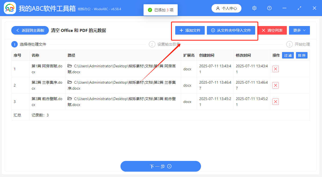322x177 pixels.
Task: Open the help question mark icon
Action: click(x=269, y=8)
